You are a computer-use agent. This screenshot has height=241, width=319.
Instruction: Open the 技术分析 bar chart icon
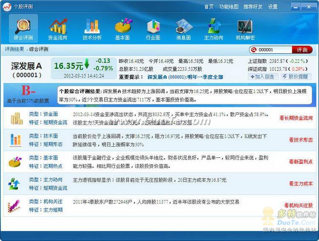[x=92, y=28]
